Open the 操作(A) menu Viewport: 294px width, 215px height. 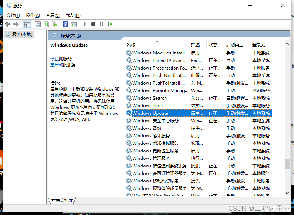coord(33,15)
